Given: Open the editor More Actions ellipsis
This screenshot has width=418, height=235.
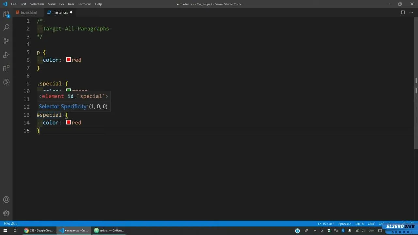Looking at the screenshot, I should point(411,12).
